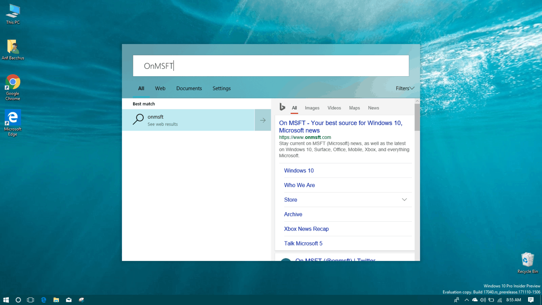
Task: Click the Cortana circle icon in taskbar
Action: [18, 300]
